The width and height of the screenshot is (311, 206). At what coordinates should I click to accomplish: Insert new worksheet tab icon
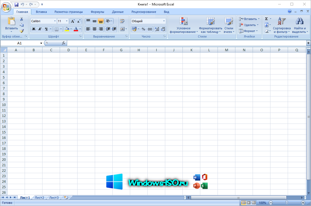tap(66, 198)
